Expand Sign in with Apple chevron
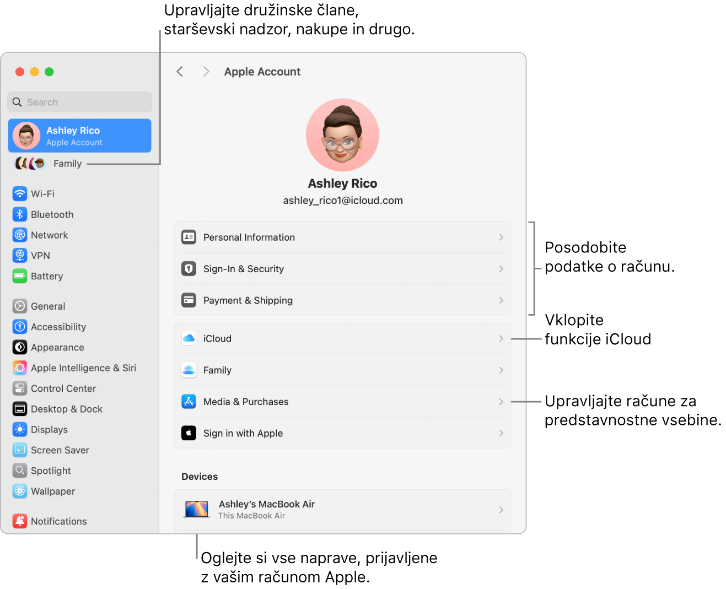This screenshot has height=589, width=726. (x=501, y=433)
